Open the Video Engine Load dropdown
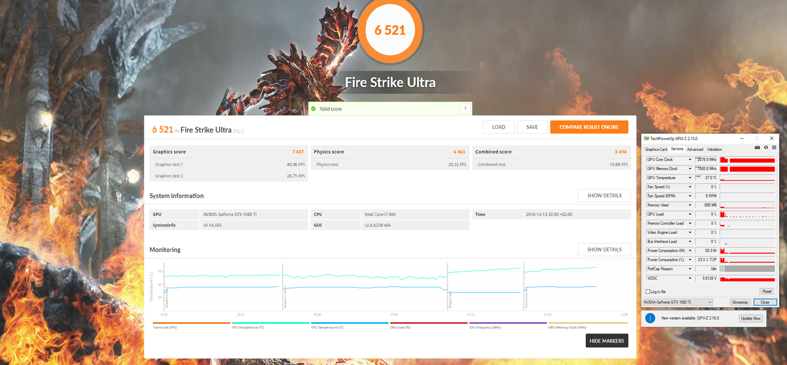 (x=690, y=232)
